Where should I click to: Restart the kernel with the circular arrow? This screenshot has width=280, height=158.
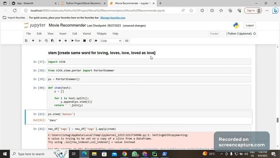[x=90, y=41]
